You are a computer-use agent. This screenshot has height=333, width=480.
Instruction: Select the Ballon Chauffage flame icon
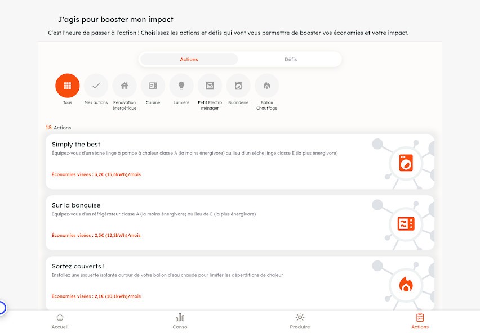[x=266, y=85]
